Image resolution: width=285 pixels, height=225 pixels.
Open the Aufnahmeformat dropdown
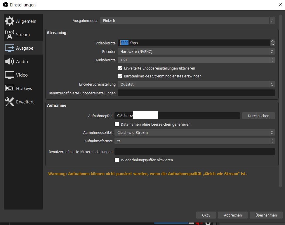click(x=194, y=141)
